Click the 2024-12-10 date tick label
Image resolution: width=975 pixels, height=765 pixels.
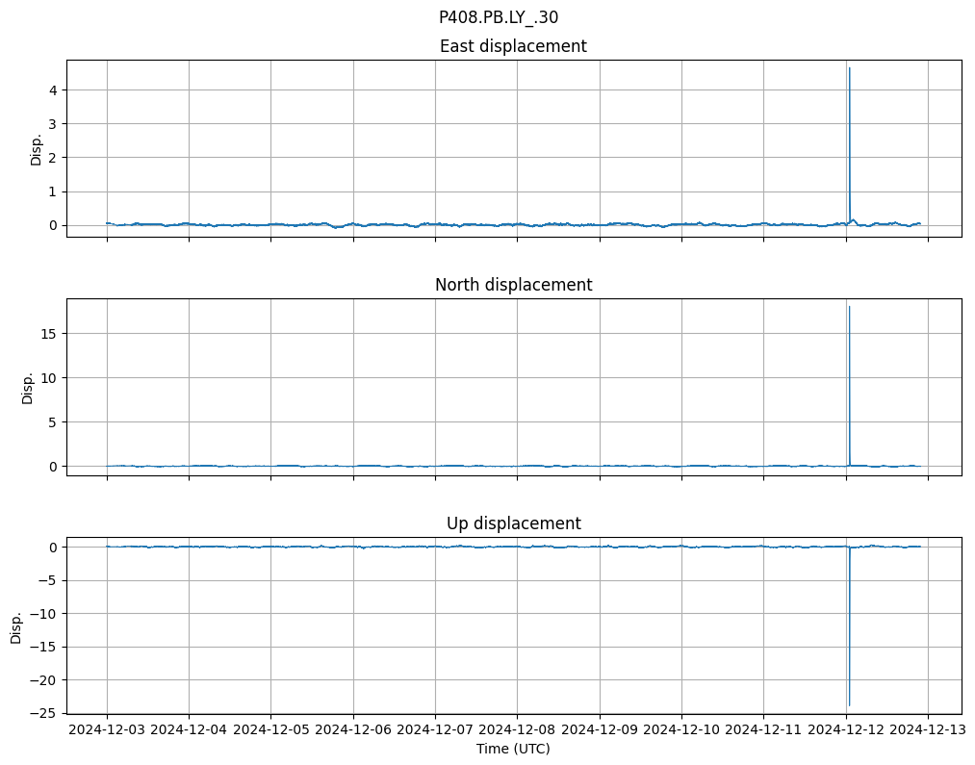(681, 730)
